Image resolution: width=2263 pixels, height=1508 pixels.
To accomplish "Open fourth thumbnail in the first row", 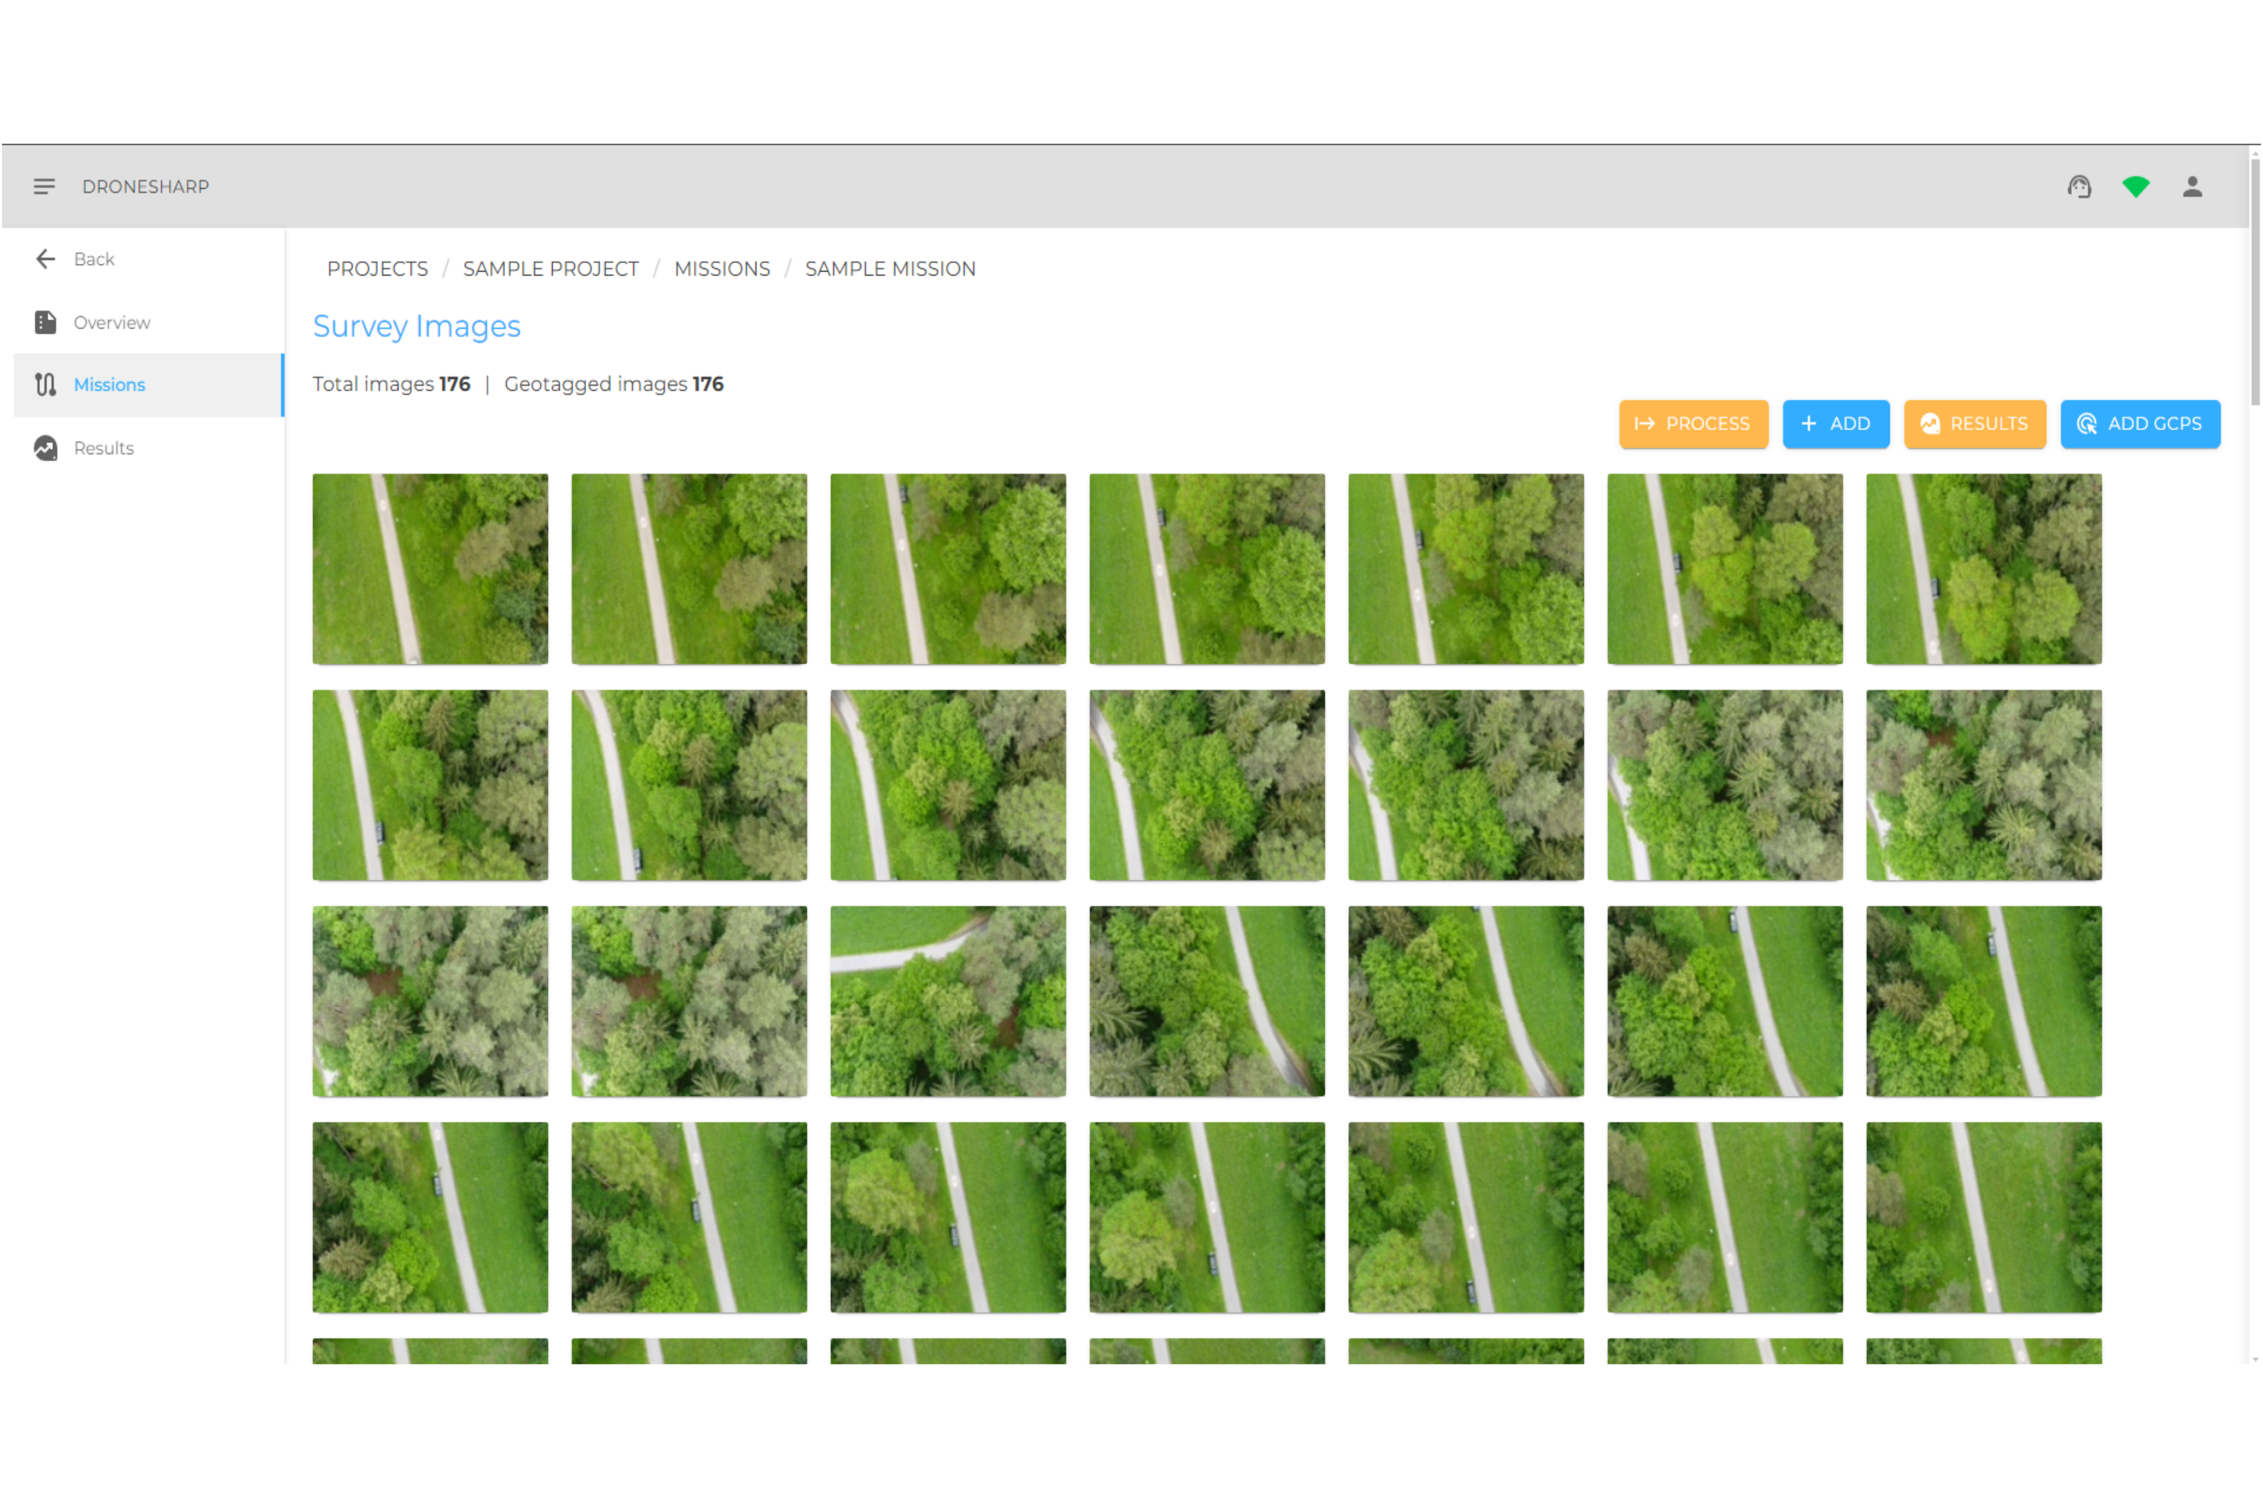I will coord(1207,568).
